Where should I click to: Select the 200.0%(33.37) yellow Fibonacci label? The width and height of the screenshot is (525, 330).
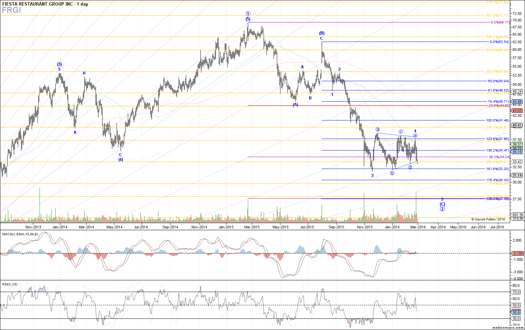click(x=498, y=162)
